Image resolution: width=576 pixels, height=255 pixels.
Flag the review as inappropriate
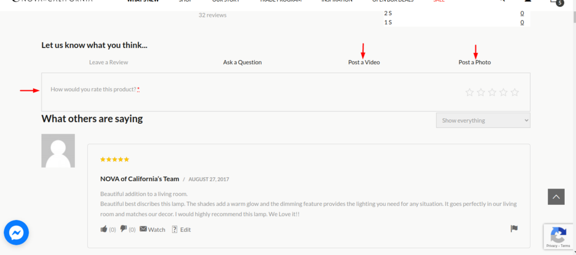tap(514, 229)
